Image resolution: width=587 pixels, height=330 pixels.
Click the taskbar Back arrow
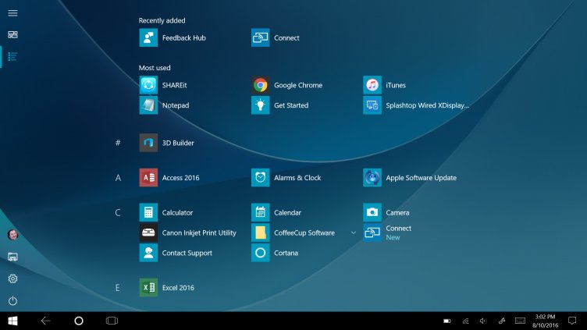click(x=46, y=321)
